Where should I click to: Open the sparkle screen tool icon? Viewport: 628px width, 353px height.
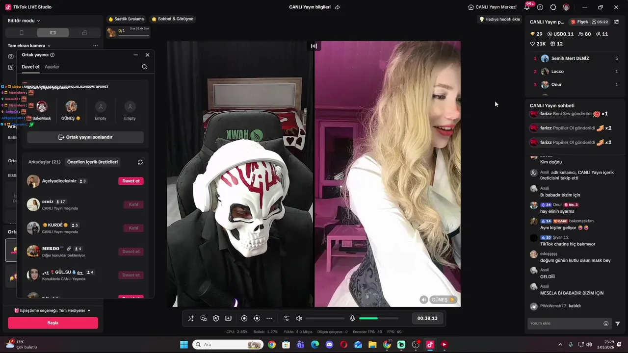[228, 318]
